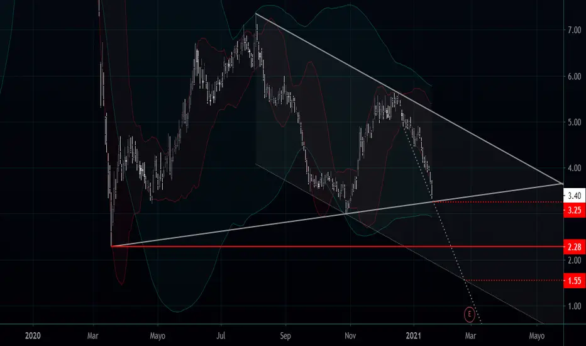Select the upper descending white trendline
The image size is (586, 346).
tap(409, 99)
